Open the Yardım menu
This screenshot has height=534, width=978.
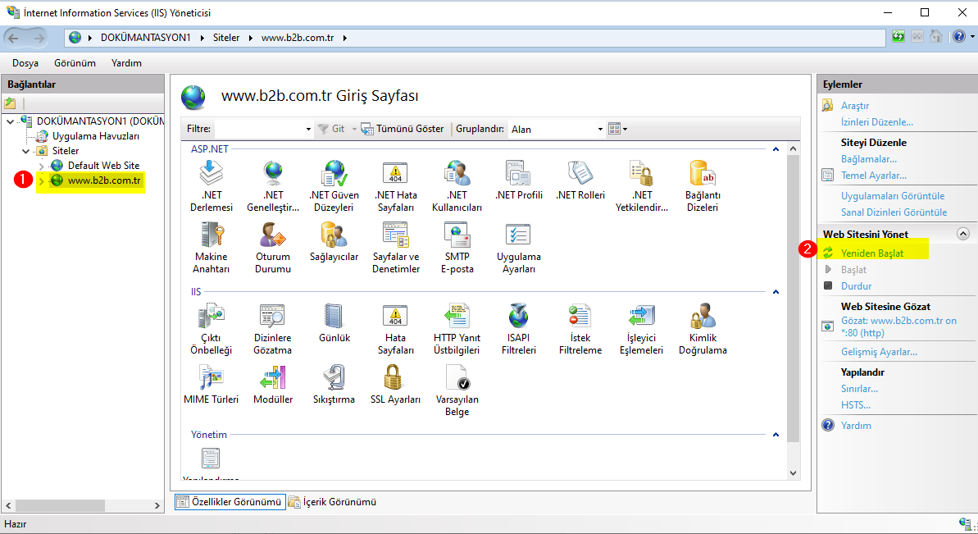click(x=126, y=63)
